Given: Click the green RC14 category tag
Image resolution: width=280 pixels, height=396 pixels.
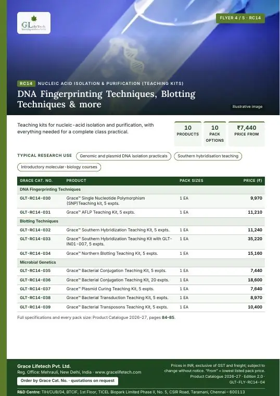Looking at the screenshot, I should (x=26, y=83).
